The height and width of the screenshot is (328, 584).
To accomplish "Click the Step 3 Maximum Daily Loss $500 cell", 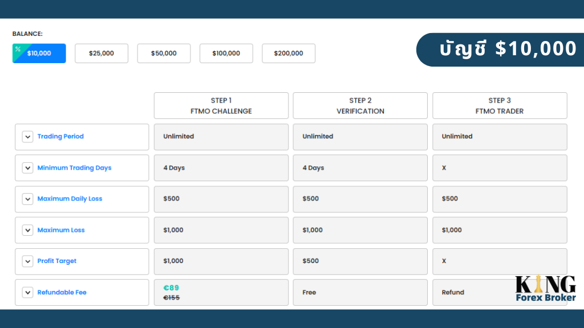I will tap(500, 199).
